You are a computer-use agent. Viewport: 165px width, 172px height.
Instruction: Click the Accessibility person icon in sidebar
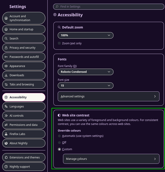[6, 97]
